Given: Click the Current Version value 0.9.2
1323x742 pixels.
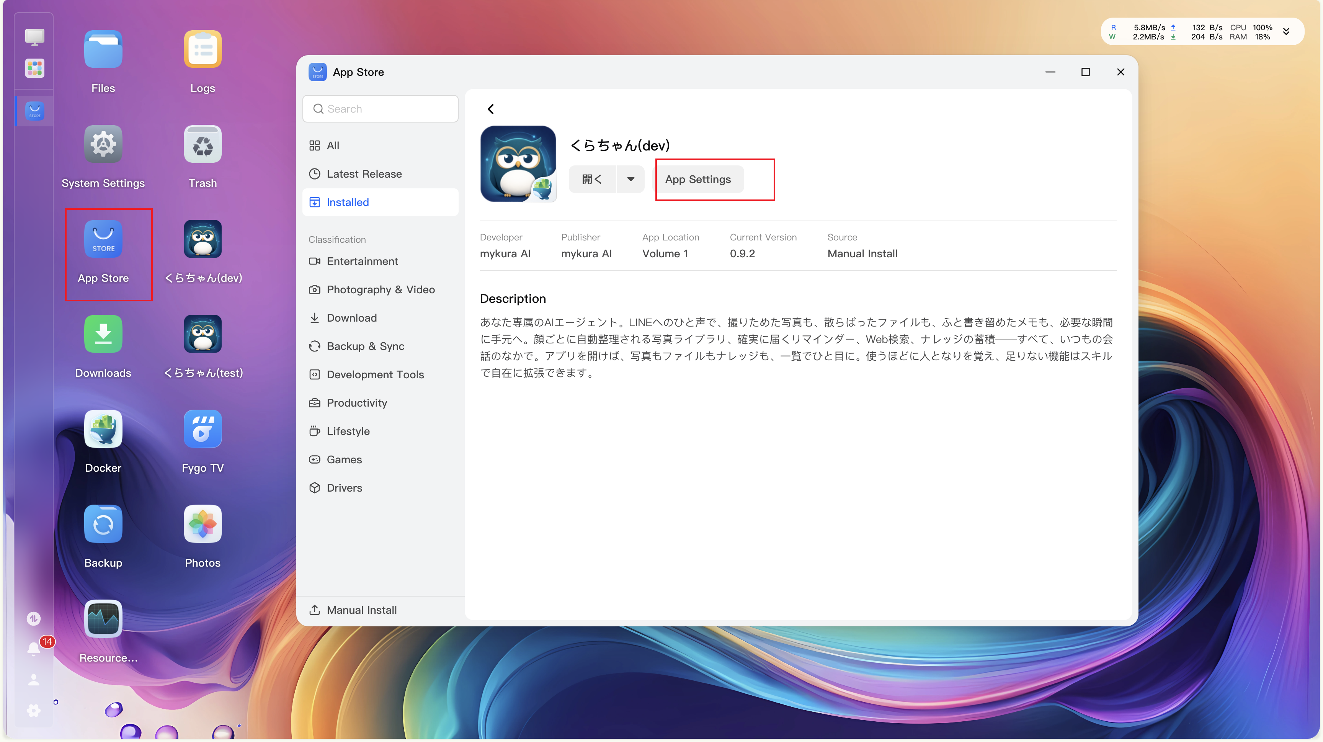Looking at the screenshot, I should (742, 254).
